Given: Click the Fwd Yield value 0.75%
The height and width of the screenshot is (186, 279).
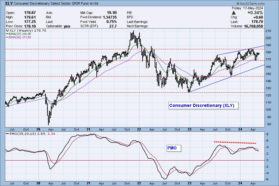Looking at the screenshot, I should point(112,22).
